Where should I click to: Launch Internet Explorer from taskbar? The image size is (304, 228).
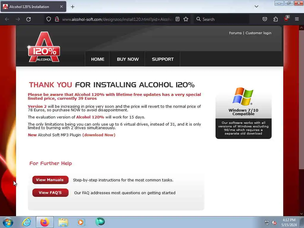click(26, 222)
